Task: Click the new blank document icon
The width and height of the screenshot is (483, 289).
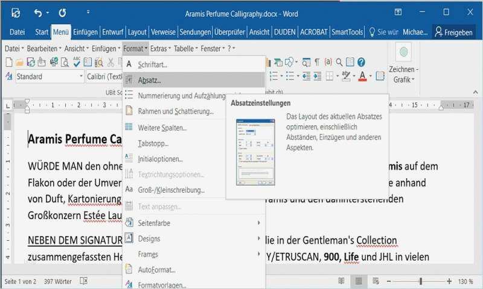Action: [x=9, y=63]
